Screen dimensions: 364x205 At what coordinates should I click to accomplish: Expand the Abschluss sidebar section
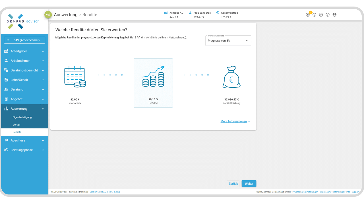click(24, 140)
